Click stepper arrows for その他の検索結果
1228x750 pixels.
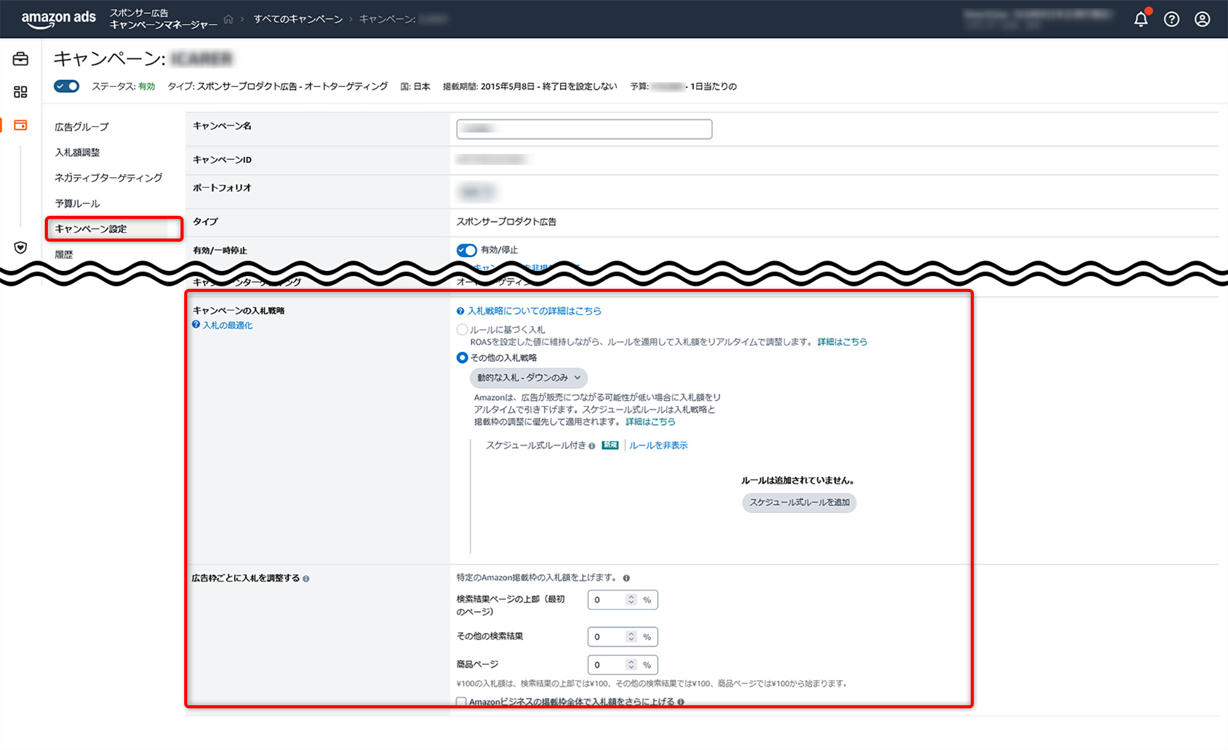[x=631, y=637]
